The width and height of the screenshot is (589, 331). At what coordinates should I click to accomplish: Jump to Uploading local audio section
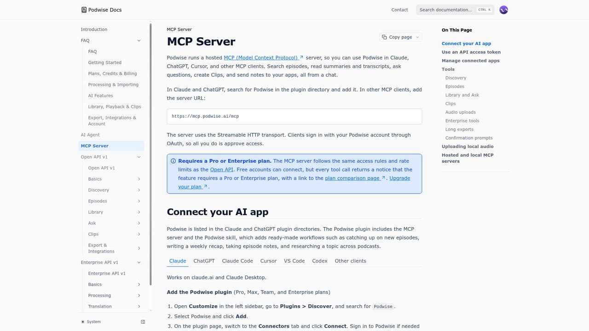tap(468, 147)
